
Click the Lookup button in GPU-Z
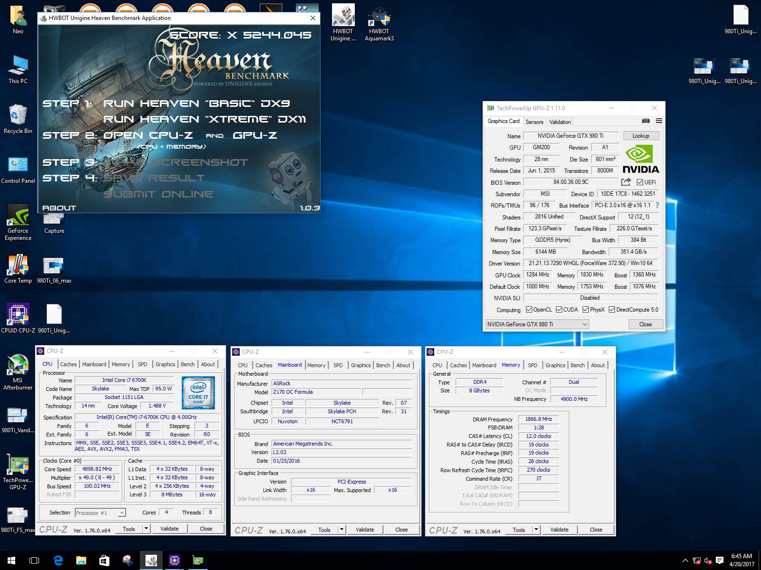pos(641,136)
